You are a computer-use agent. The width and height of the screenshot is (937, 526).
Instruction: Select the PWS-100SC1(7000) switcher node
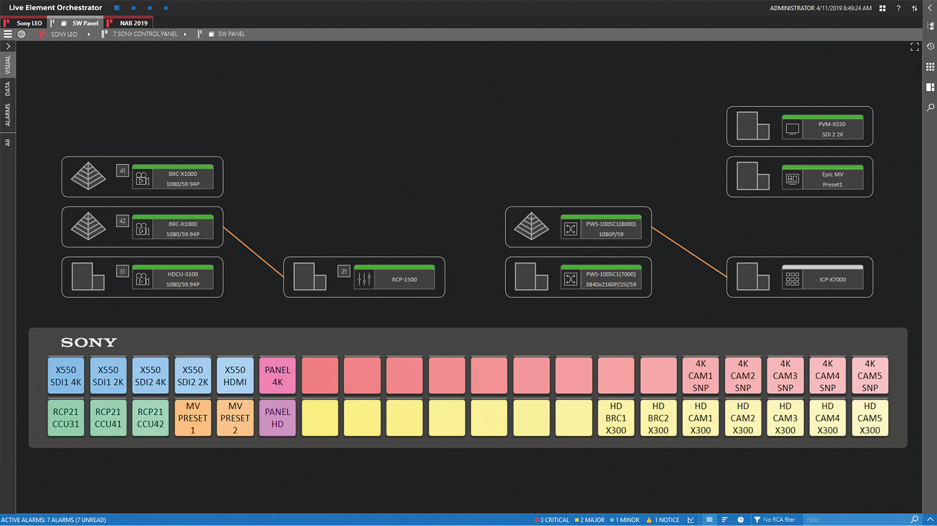pyautogui.click(x=601, y=277)
